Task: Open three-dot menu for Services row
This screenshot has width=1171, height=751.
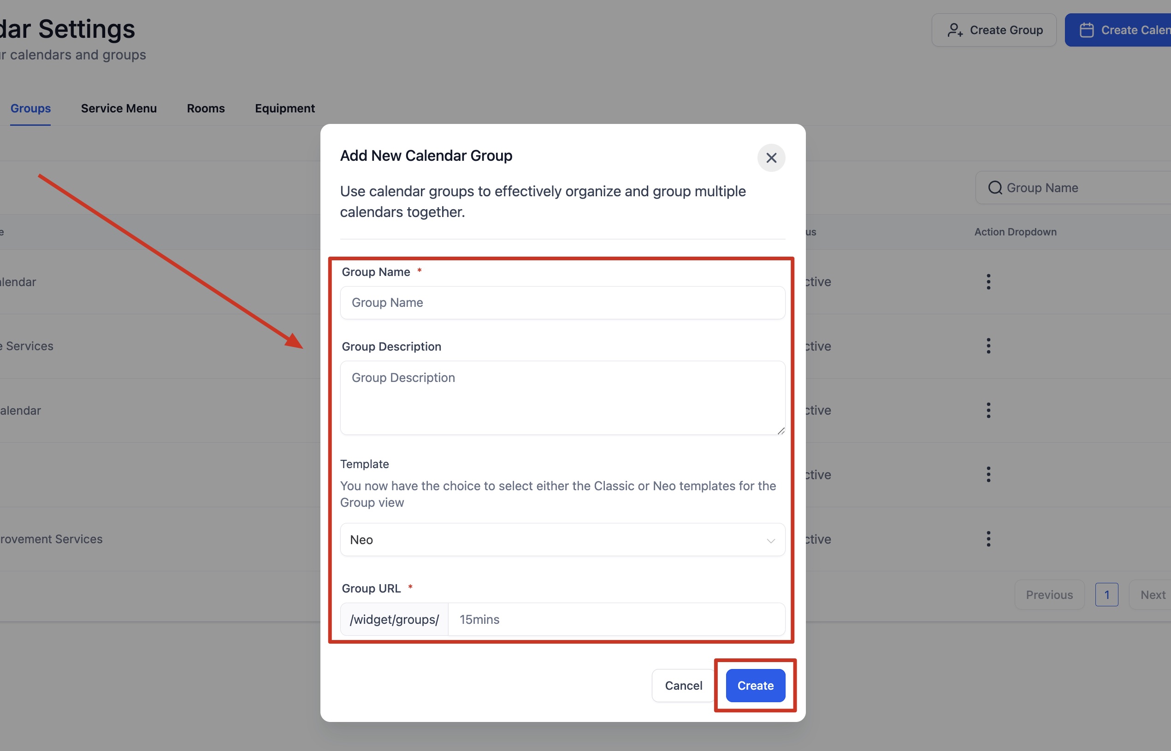Action: (x=988, y=346)
